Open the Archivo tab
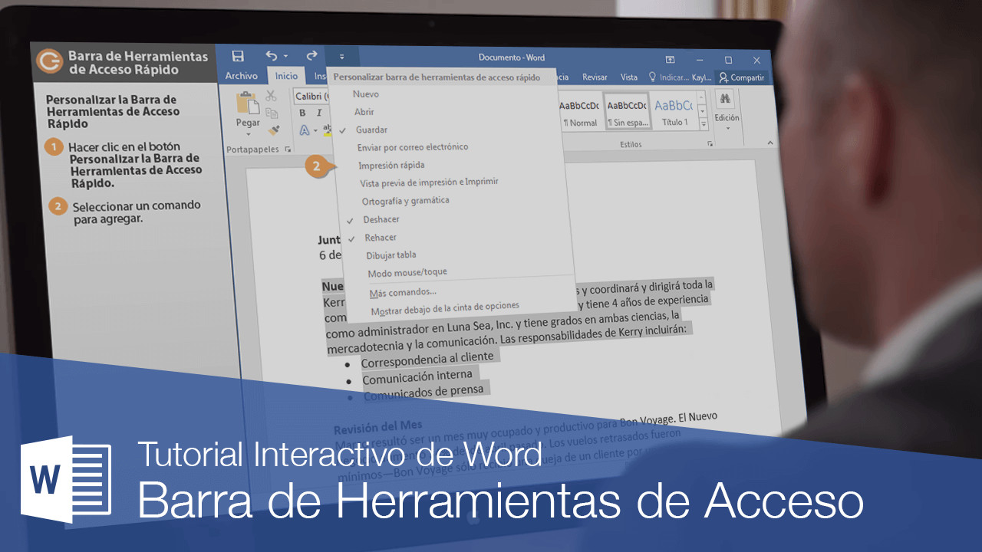The width and height of the screenshot is (982, 552). (x=242, y=76)
